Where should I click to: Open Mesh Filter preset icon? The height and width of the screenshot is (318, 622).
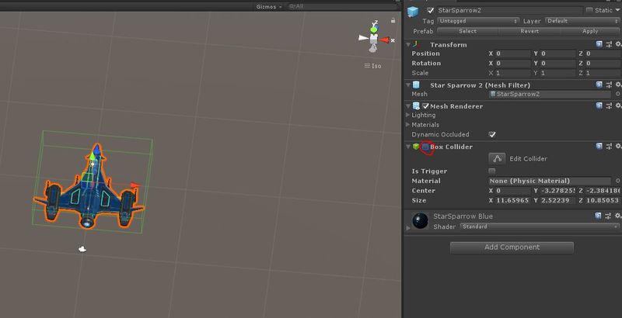(x=609, y=85)
